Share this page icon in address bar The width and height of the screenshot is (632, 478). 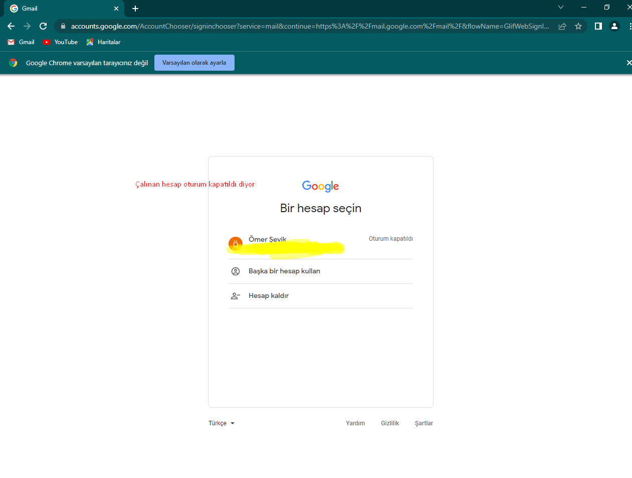pyautogui.click(x=562, y=26)
